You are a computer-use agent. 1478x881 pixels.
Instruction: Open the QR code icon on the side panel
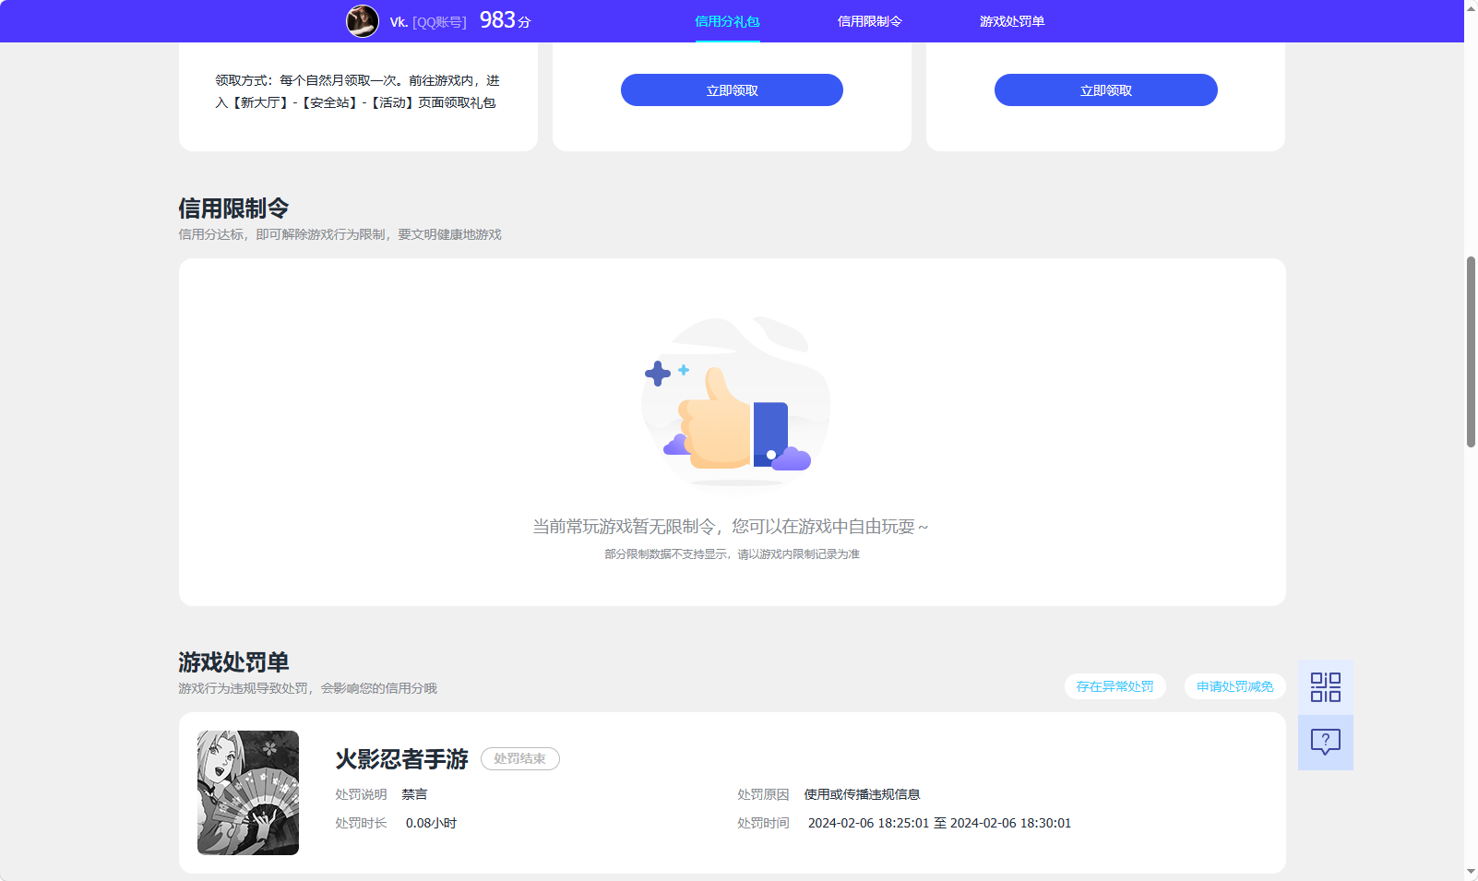tap(1325, 687)
